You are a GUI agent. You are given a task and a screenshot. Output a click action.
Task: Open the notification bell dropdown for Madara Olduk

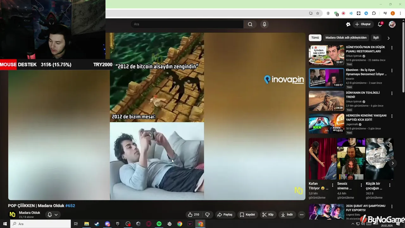click(x=53, y=215)
